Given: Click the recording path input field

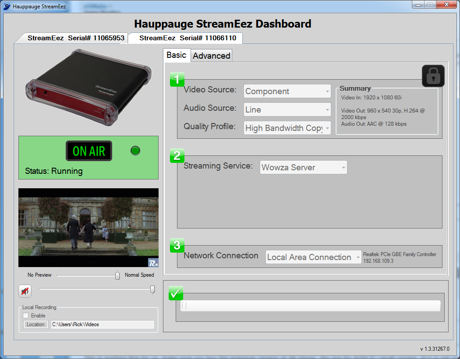Looking at the screenshot, I should [x=103, y=324].
